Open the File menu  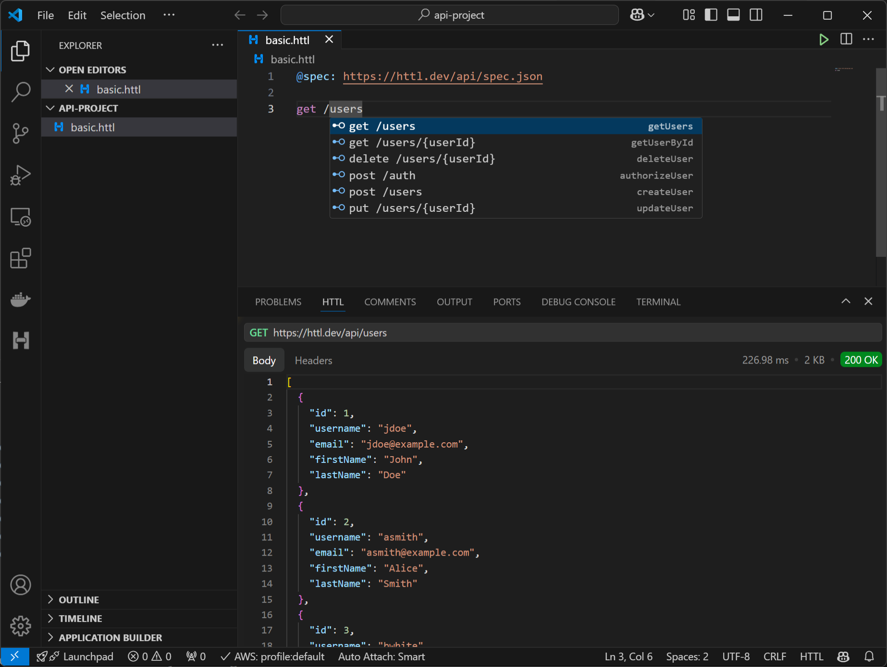46,15
